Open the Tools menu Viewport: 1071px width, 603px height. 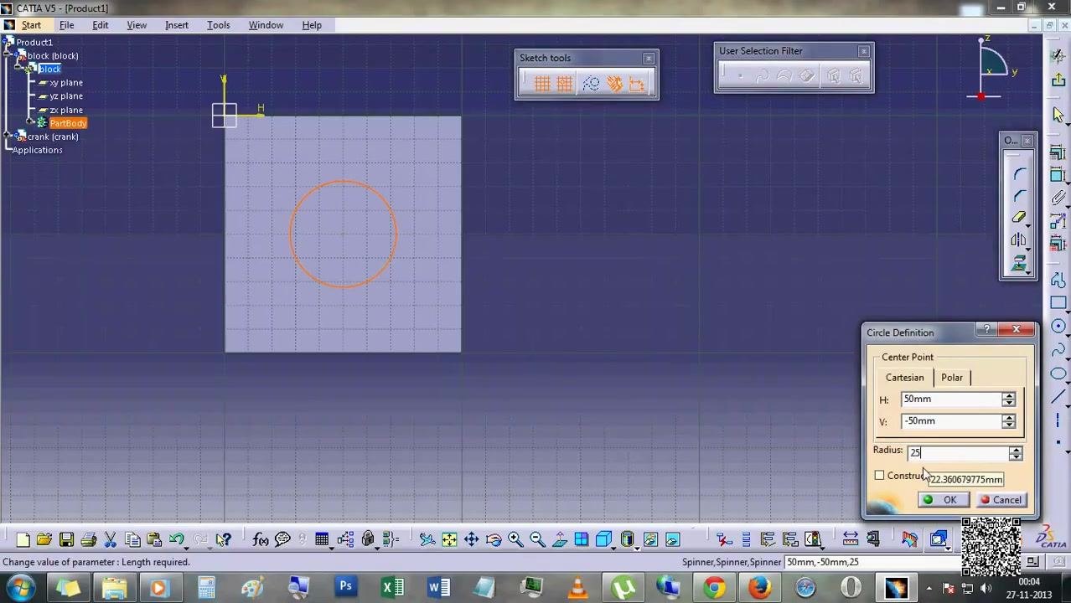point(218,25)
